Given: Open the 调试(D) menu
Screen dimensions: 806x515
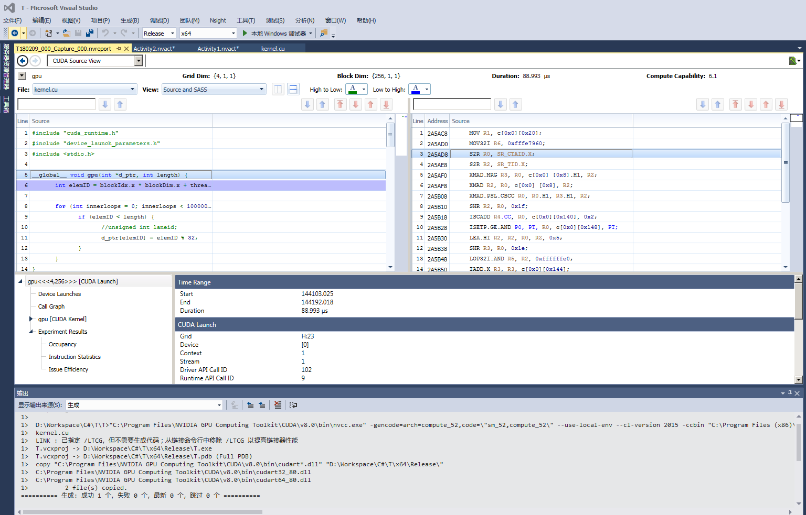Looking at the screenshot, I should click(x=160, y=20).
